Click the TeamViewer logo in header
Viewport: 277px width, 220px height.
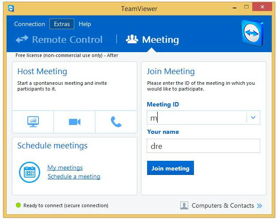(x=253, y=33)
